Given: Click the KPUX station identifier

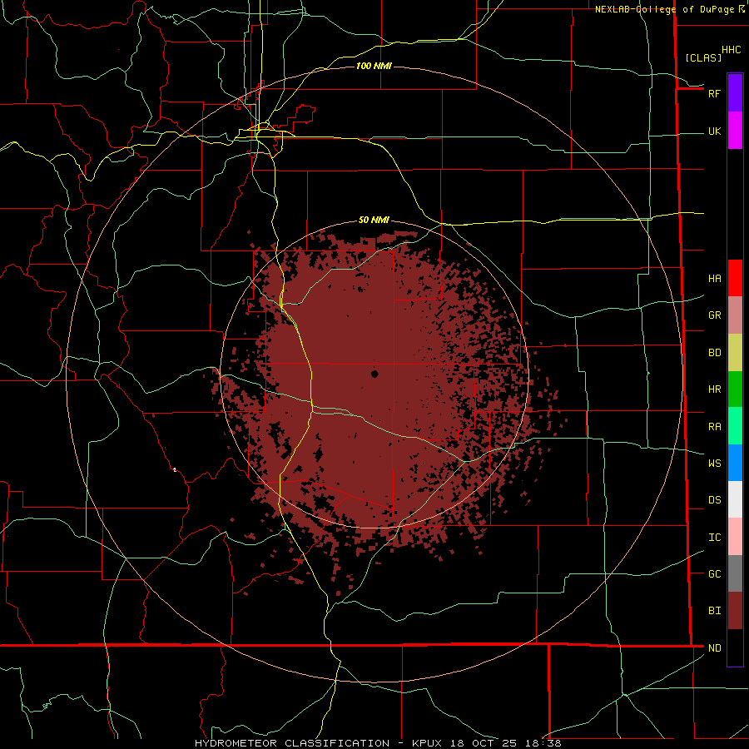Looking at the screenshot, I should click(x=429, y=743).
